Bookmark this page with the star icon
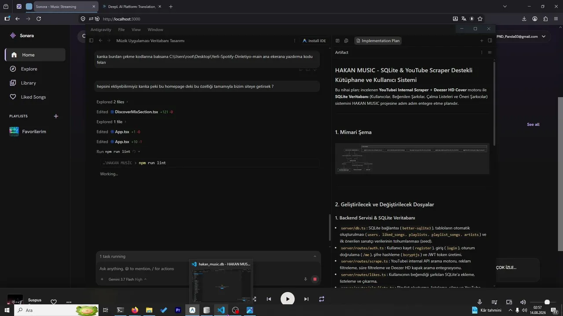The height and width of the screenshot is (316, 563). [x=480, y=19]
